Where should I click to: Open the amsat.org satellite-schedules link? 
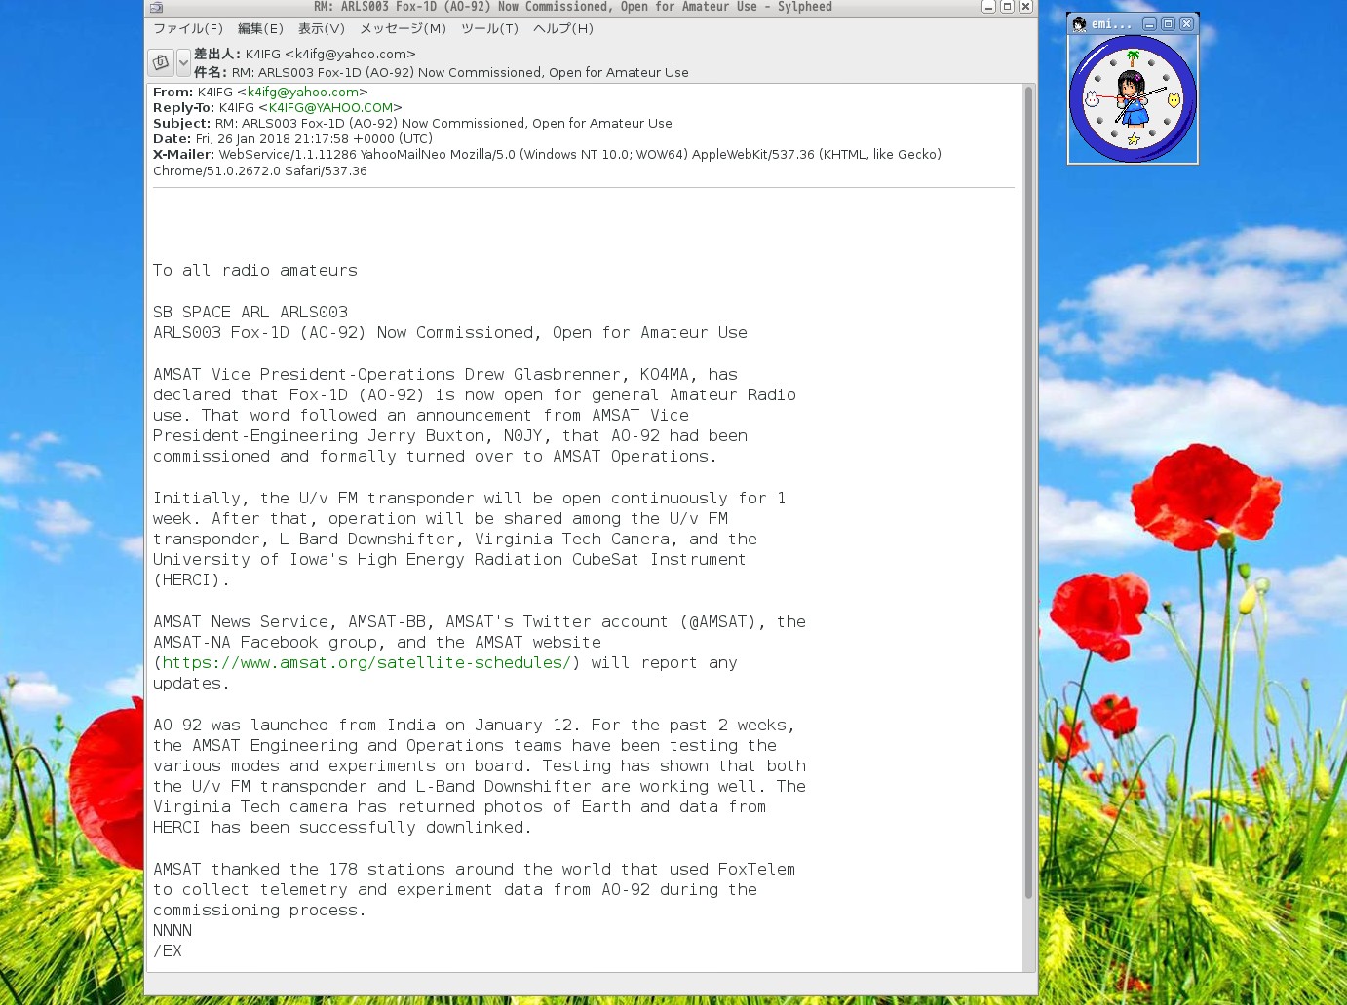(x=366, y=662)
